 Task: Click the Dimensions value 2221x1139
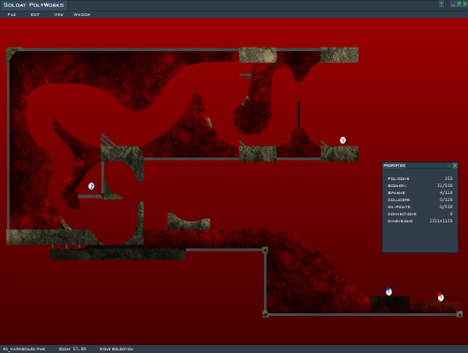(x=442, y=221)
